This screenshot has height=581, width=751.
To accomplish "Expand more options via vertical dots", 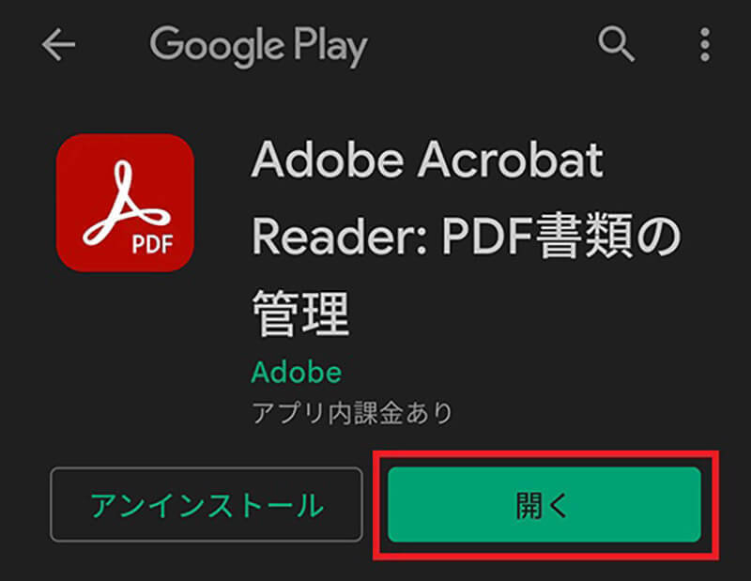I will coord(705,44).
